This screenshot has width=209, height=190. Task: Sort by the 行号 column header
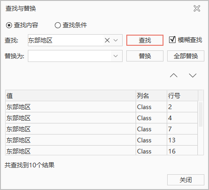pyautogui.click(x=183, y=96)
